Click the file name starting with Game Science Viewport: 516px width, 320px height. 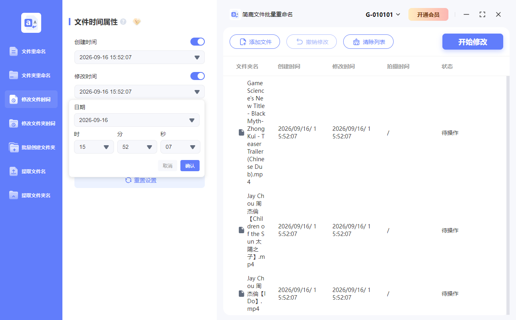pyautogui.click(x=256, y=132)
